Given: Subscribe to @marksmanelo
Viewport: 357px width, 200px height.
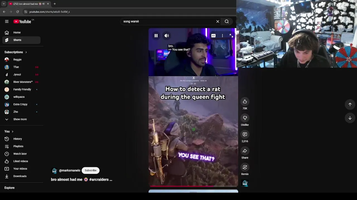Looking at the screenshot, I should tap(91, 170).
